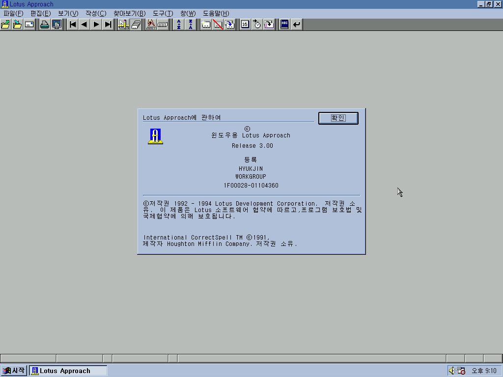This screenshot has width=503, height=377.
Task: Click the scheduler tray icon beside volume
Action: point(461,371)
